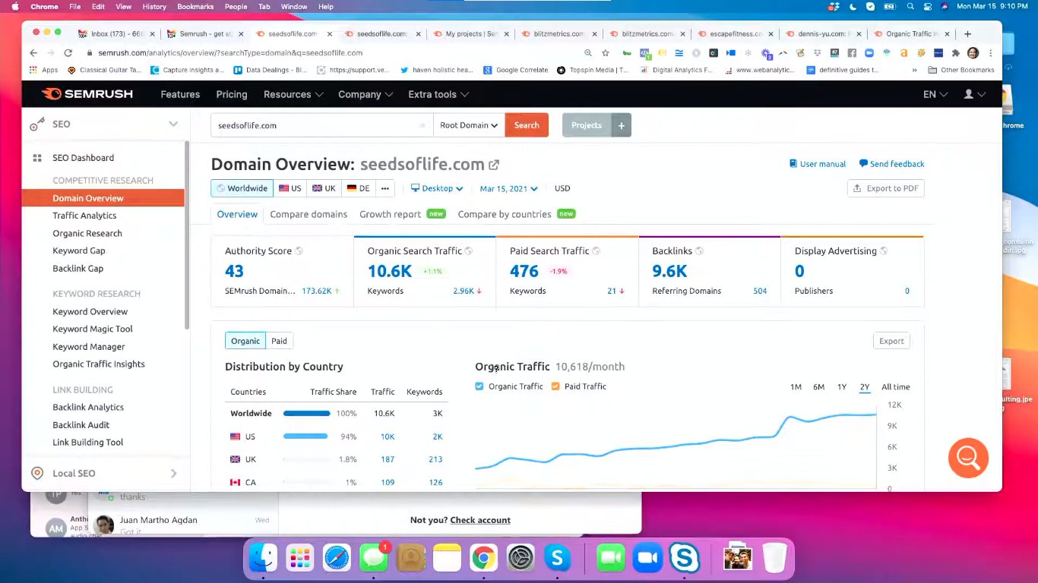Uncheck the Organic Traffic checkbox
The image size is (1038, 583).
[x=479, y=386]
